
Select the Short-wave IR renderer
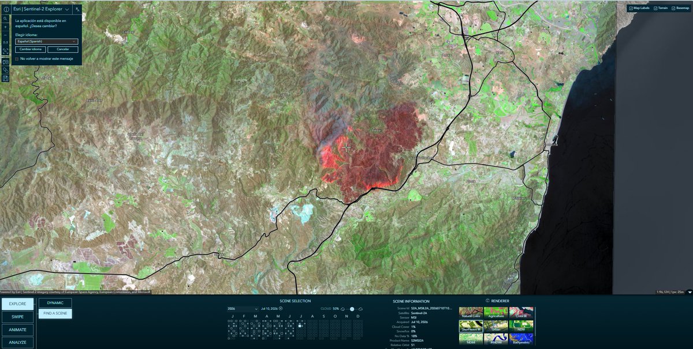point(471,327)
